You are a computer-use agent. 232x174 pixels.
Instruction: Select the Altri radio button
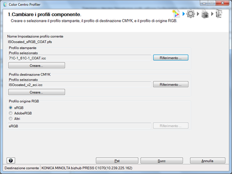point(10,119)
